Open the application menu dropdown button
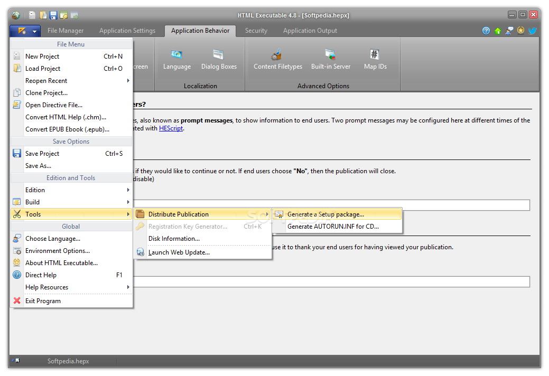The width and height of the screenshot is (549, 376). 25,31
